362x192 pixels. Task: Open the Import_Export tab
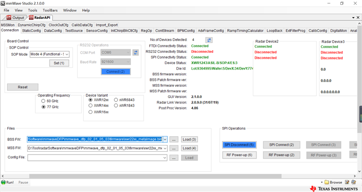(x=107, y=25)
